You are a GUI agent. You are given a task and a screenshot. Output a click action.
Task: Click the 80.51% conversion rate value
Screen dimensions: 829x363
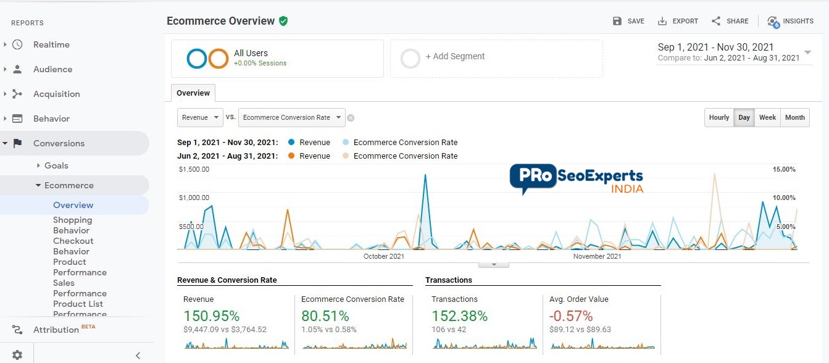click(x=325, y=316)
